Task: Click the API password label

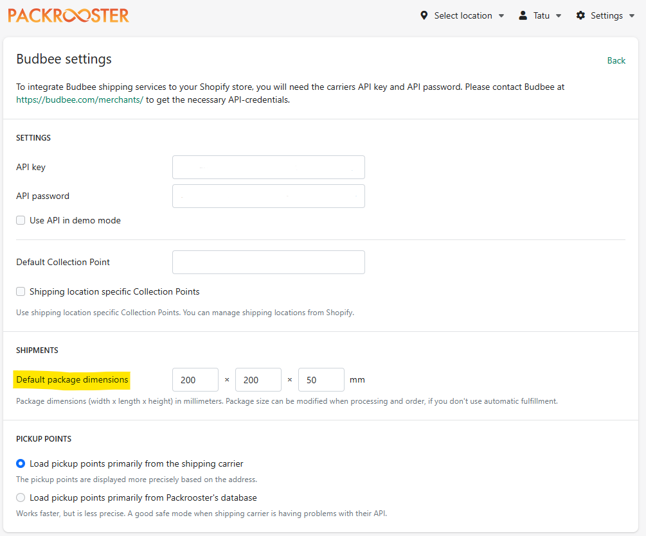Action: pos(43,196)
